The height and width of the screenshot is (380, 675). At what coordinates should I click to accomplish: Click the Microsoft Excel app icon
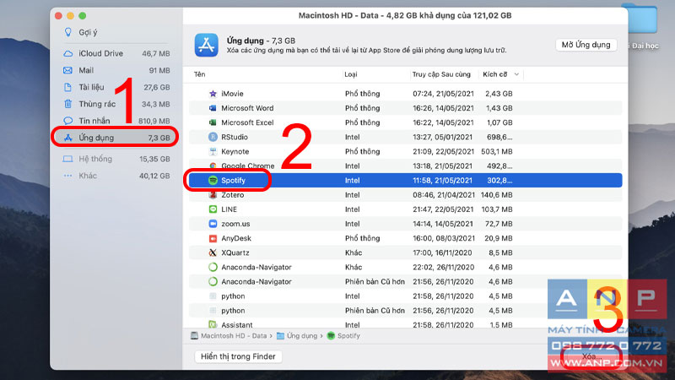point(213,122)
